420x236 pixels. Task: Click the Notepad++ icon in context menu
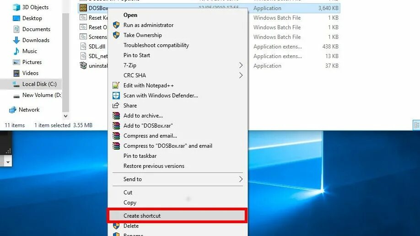(116, 86)
